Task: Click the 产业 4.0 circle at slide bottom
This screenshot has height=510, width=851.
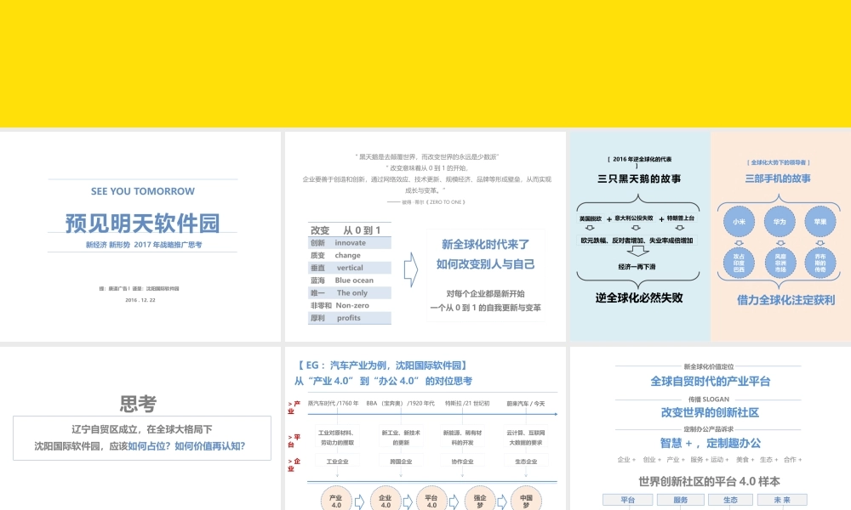Action: [x=335, y=500]
